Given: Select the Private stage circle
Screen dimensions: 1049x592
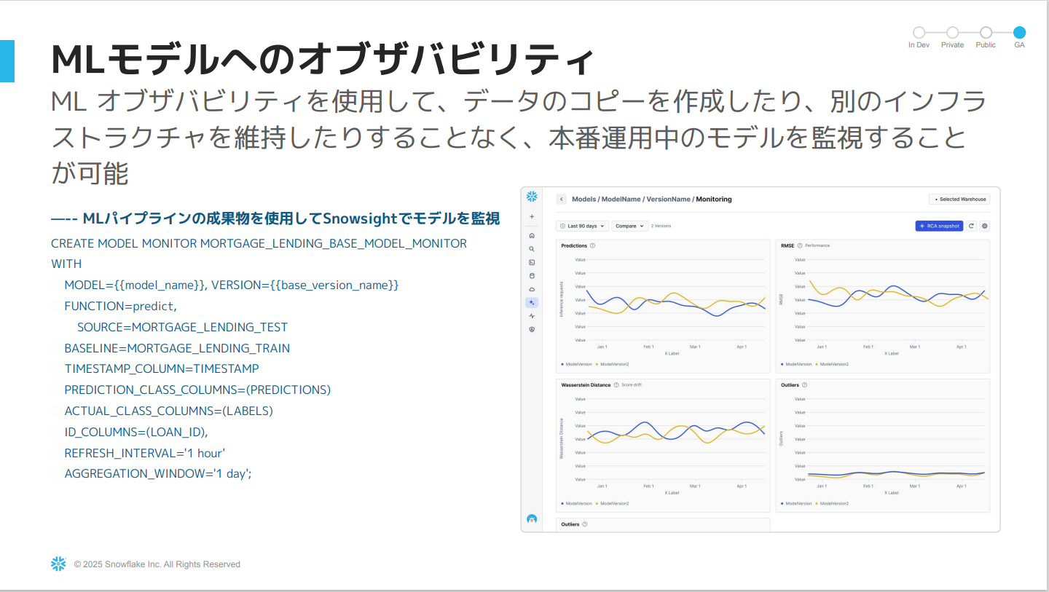Looking at the screenshot, I should [952, 33].
